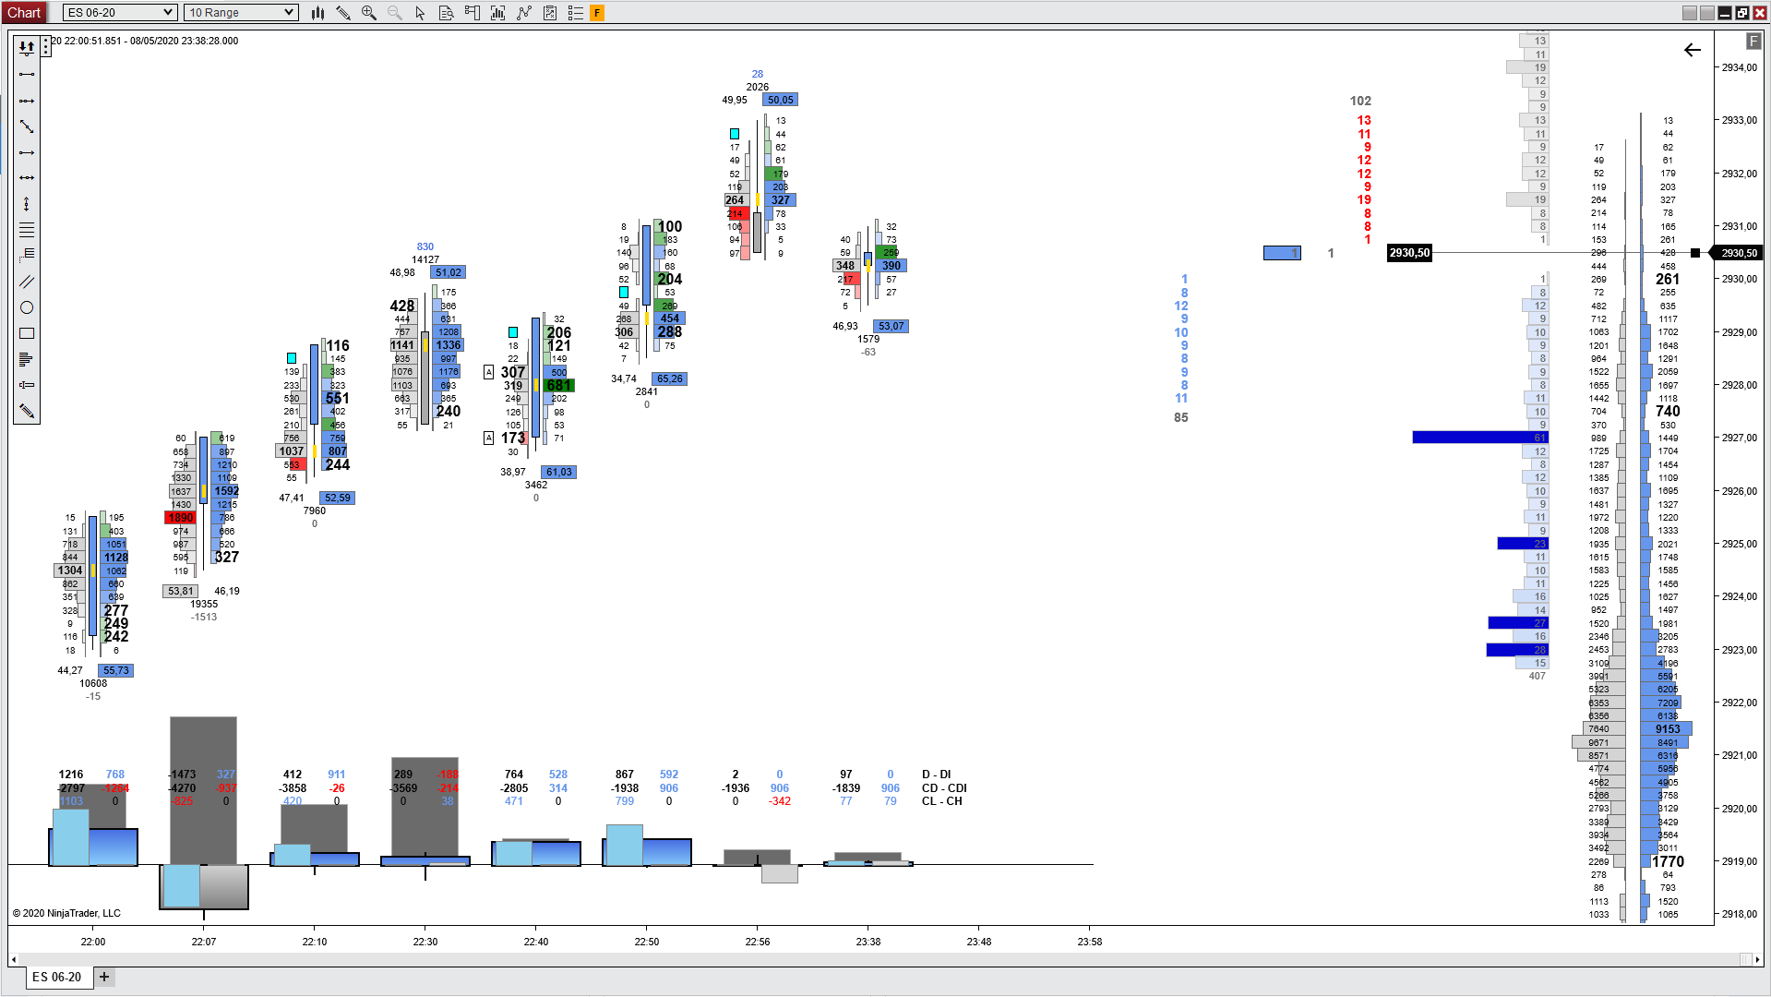Select the rectangle drawing tool
The height and width of the screenshot is (997, 1771).
tap(27, 333)
